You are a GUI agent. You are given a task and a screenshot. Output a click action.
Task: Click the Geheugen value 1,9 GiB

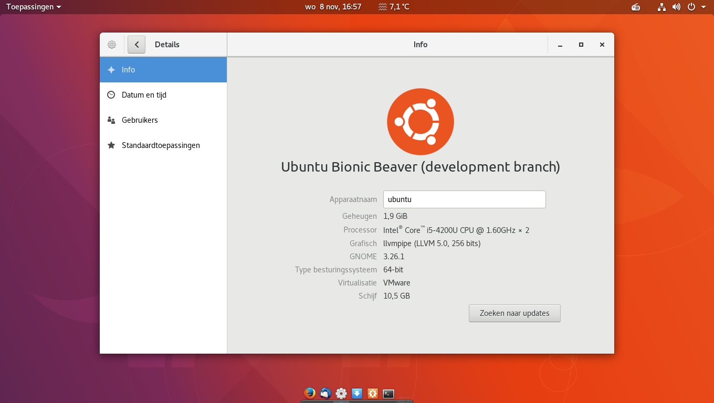[x=395, y=216]
